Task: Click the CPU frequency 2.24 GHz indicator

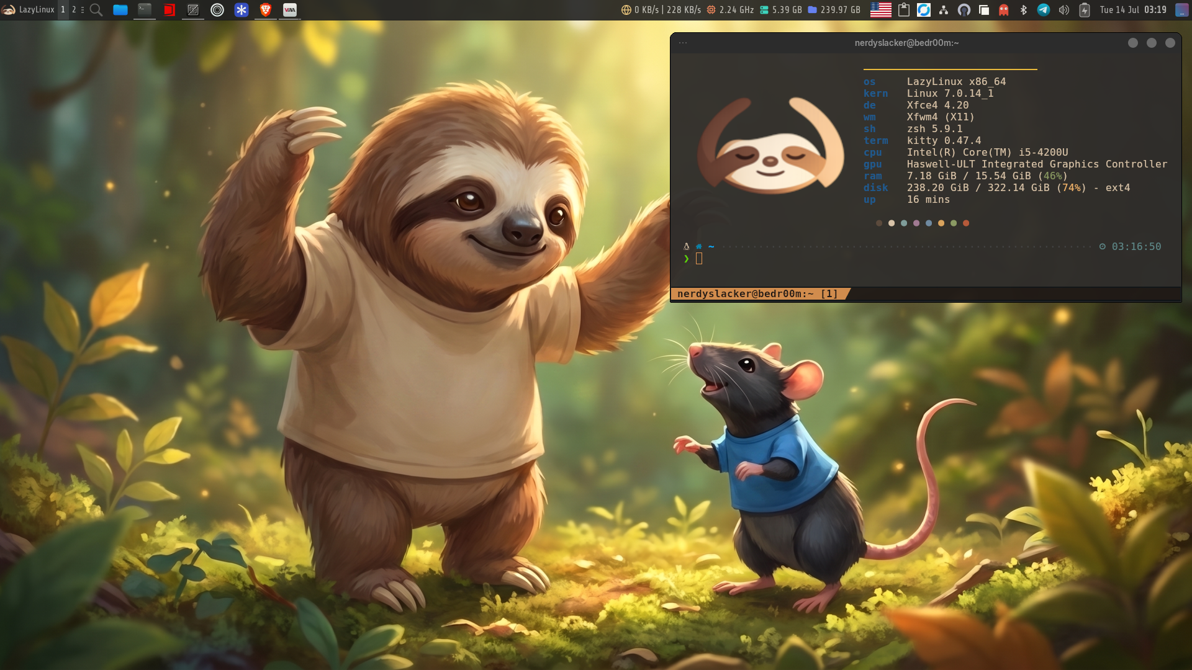Action: [x=731, y=9]
